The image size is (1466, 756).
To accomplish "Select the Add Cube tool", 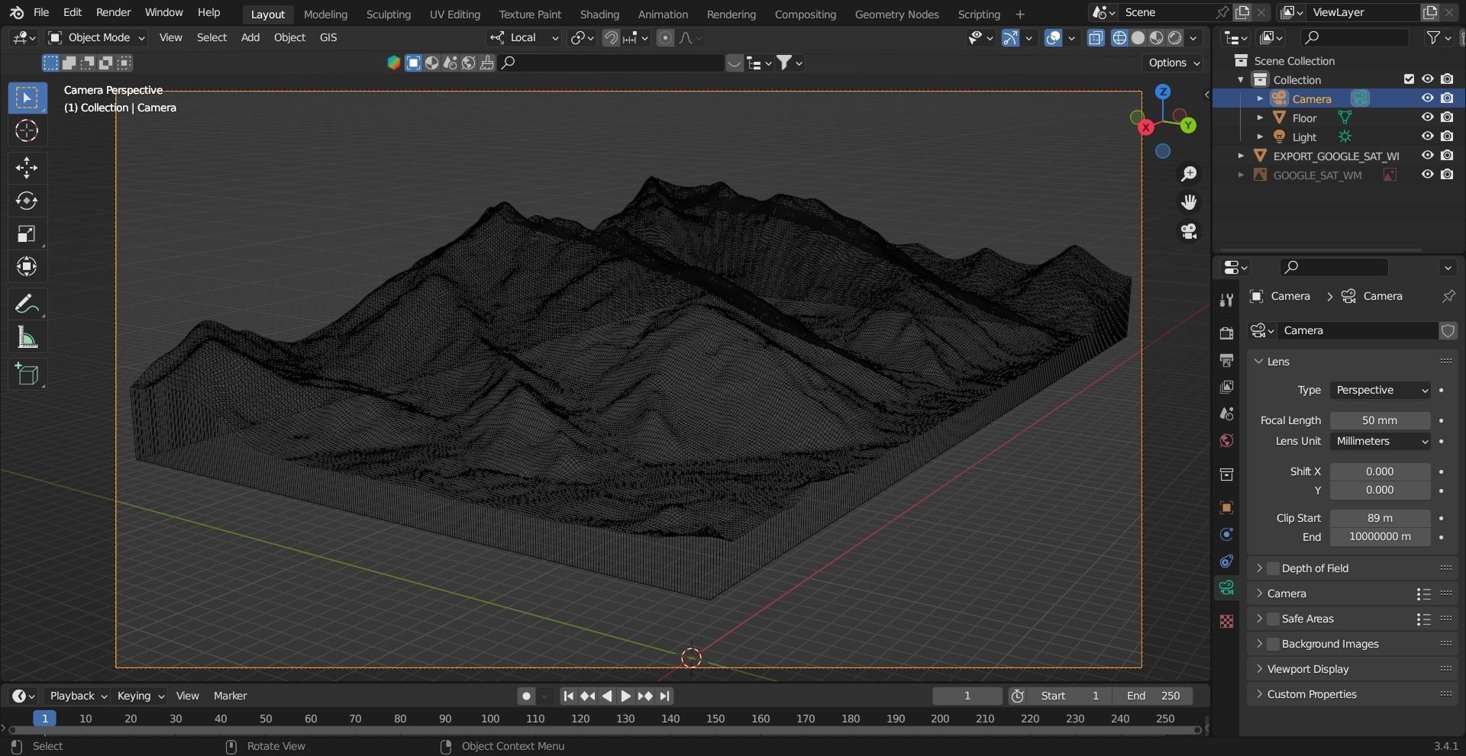I will tap(27, 375).
